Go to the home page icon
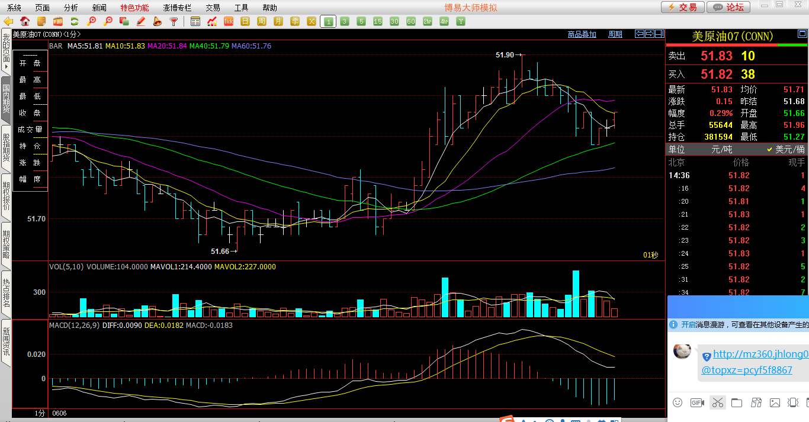This screenshot has width=809, height=422. point(25,22)
